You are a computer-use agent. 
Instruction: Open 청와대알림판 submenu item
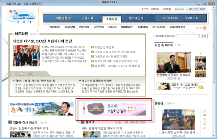(127, 27)
